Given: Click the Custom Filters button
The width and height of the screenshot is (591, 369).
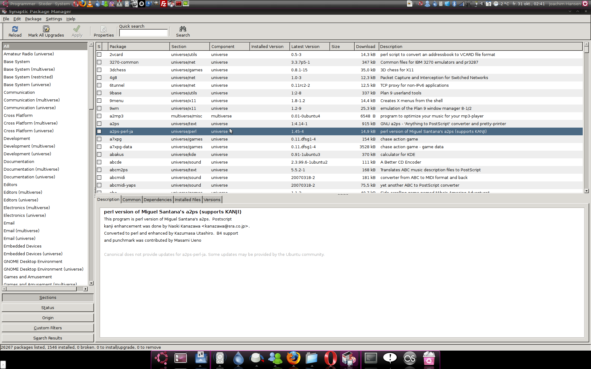Looking at the screenshot, I should tap(48, 328).
